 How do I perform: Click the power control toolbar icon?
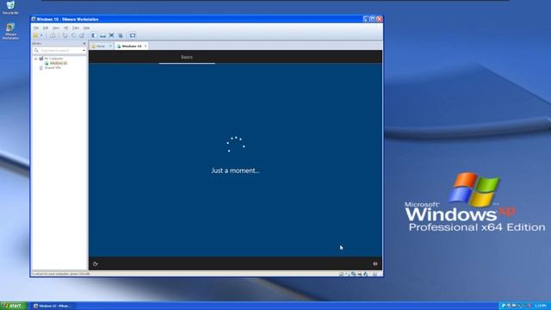click(x=35, y=35)
